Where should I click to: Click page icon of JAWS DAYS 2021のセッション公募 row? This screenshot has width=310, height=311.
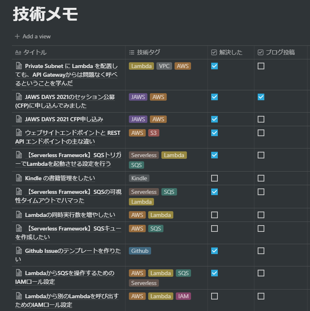(x=19, y=97)
